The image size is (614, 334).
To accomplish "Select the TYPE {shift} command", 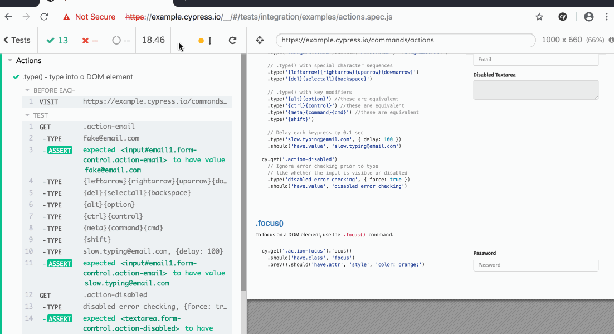I will click(127, 240).
